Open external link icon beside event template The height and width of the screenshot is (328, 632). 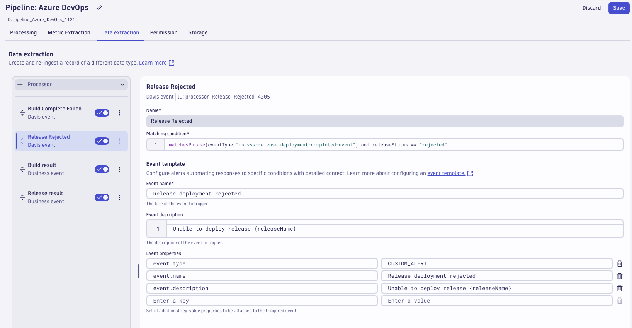point(470,173)
